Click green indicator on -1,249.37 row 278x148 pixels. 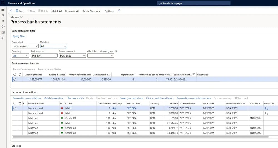62,128
